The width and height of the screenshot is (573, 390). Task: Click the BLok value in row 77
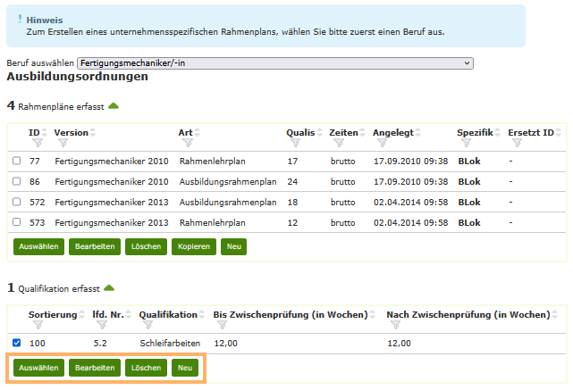pyautogui.click(x=469, y=162)
